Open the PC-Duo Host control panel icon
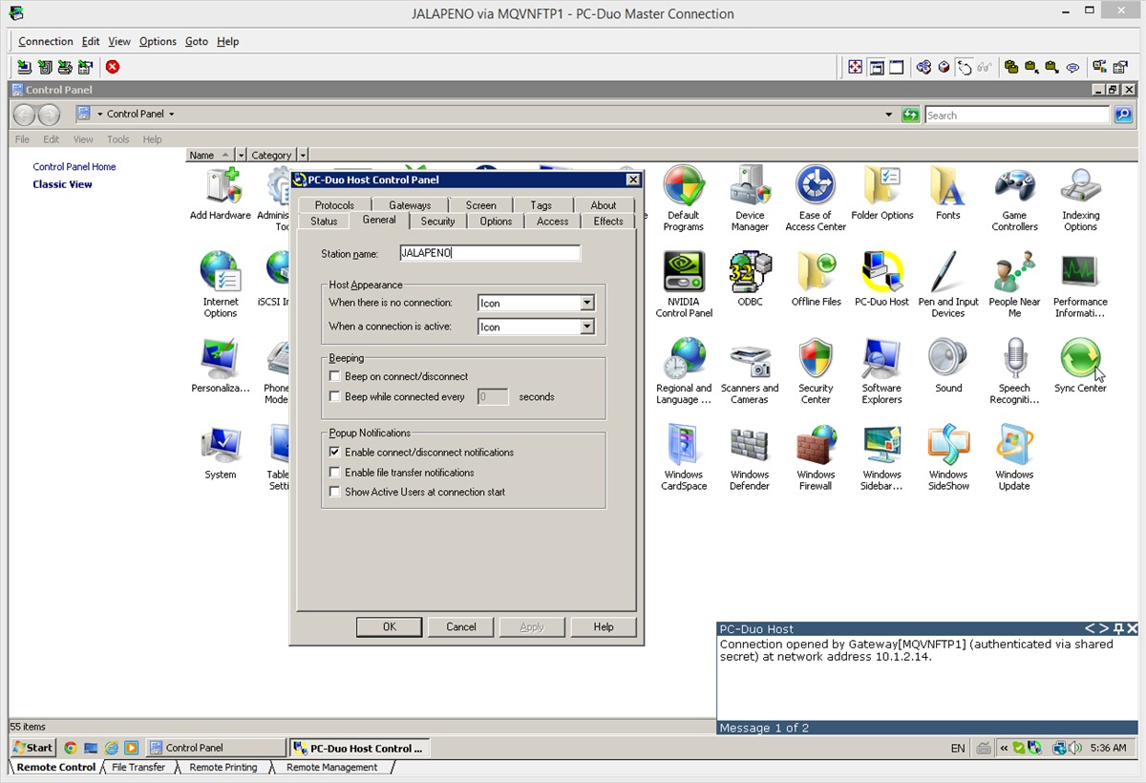This screenshot has width=1146, height=783. [881, 279]
